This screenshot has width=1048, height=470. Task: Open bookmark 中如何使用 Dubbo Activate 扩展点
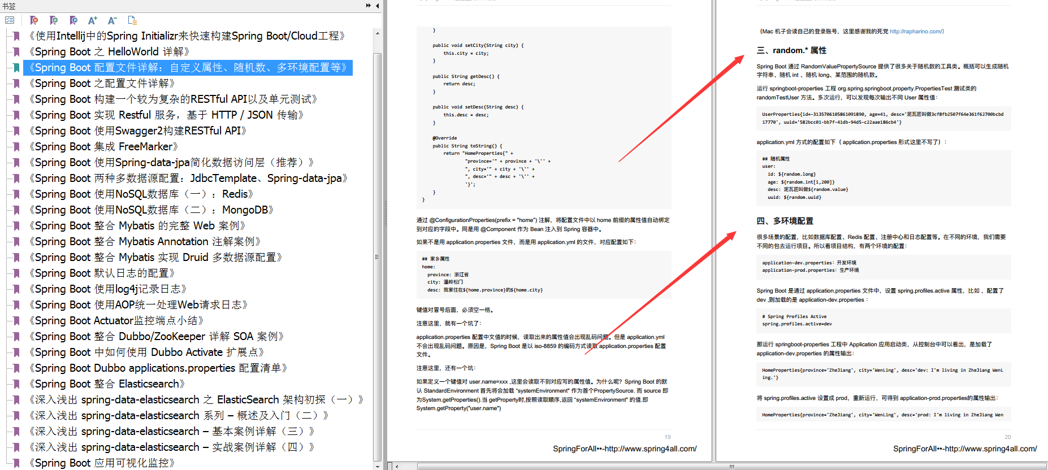coord(146,352)
